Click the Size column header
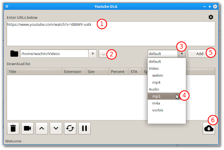The width and height of the screenshot is (224, 150). pos(97,72)
